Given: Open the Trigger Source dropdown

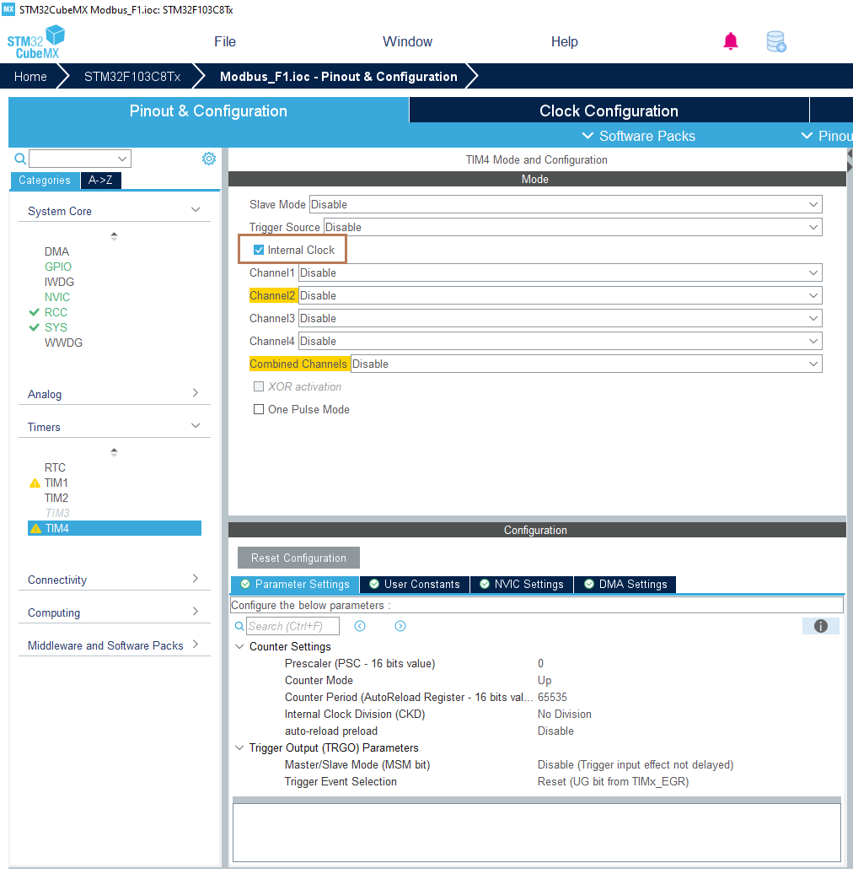Looking at the screenshot, I should click(573, 228).
